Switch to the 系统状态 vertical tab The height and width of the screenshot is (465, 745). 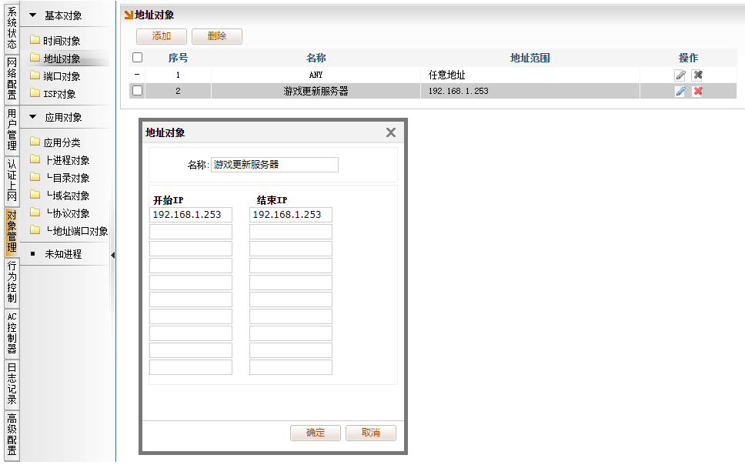tap(12, 28)
